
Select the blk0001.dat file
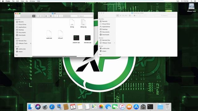(x=76, y=39)
